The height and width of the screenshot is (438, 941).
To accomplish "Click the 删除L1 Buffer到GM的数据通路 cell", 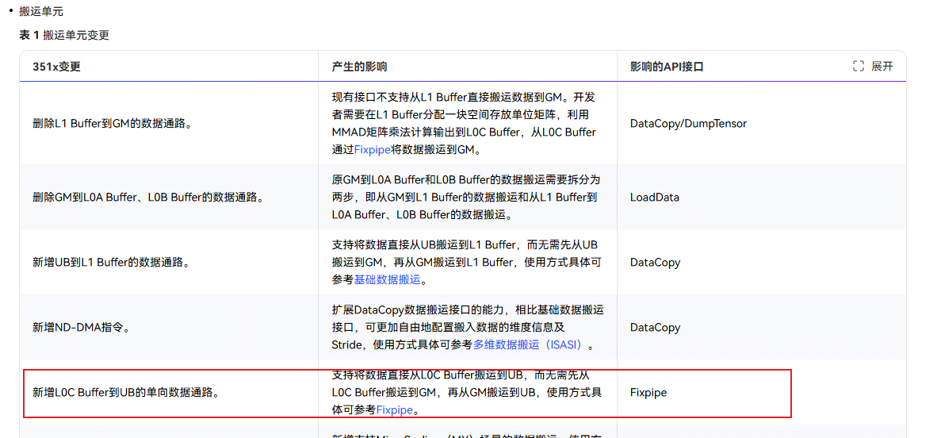I will 169,124.
